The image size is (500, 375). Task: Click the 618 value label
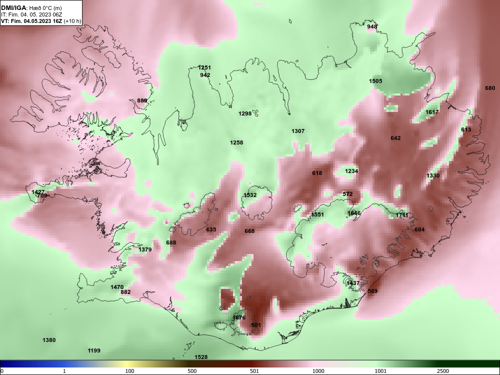pos(317,173)
